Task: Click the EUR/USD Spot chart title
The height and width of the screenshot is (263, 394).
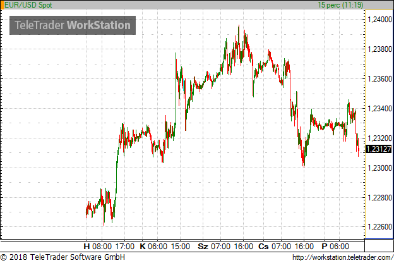Action: point(28,5)
